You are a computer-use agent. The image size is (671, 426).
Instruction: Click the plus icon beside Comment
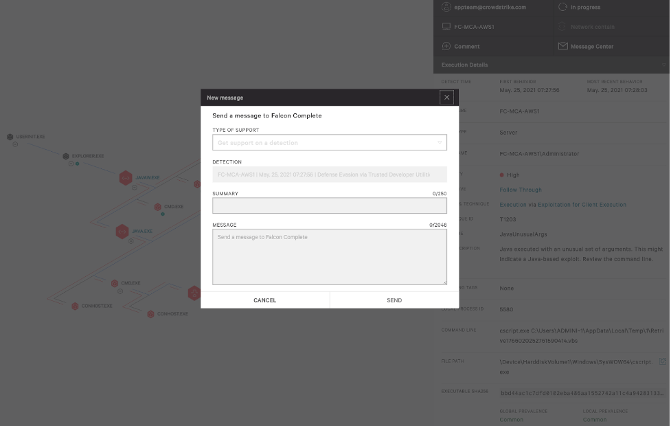click(446, 46)
